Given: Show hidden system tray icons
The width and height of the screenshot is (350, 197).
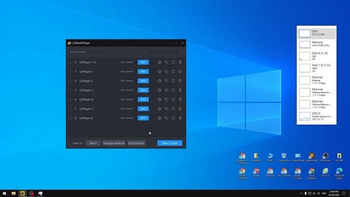Looking at the screenshot, I should [301, 193].
